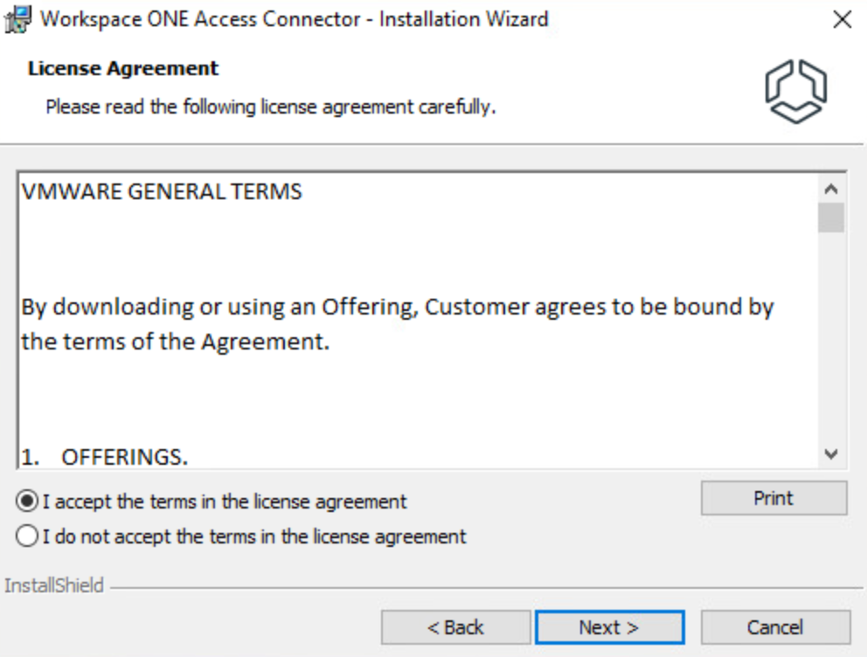Select "I accept the terms" radio button

point(28,501)
